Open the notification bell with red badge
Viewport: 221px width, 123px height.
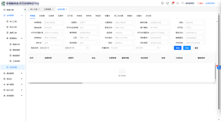(172, 3)
